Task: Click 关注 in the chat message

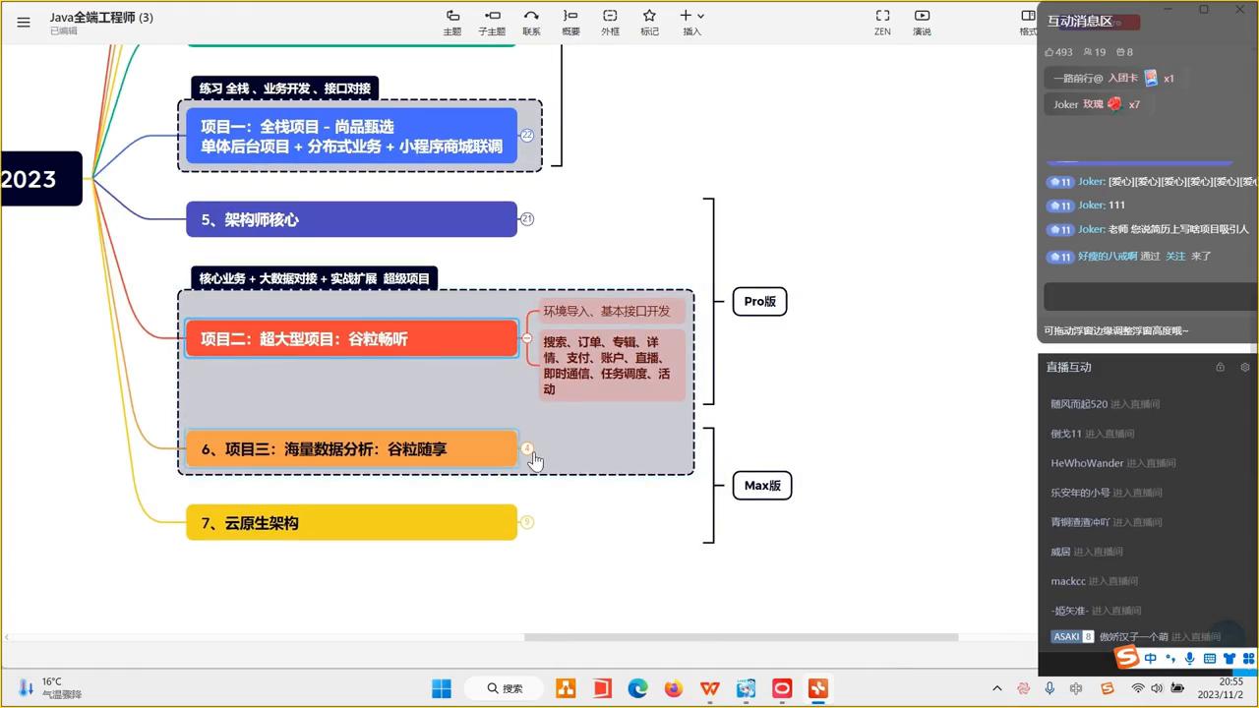Action: coord(1176,256)
